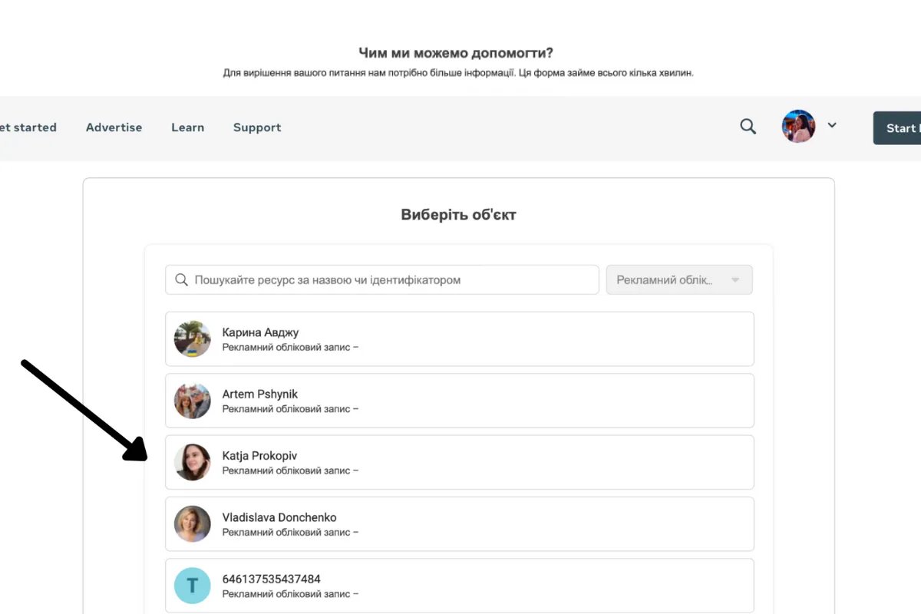921x614 pixels.
Task: Select the Artem Pshynik ad account
Action: coord(459,401)
